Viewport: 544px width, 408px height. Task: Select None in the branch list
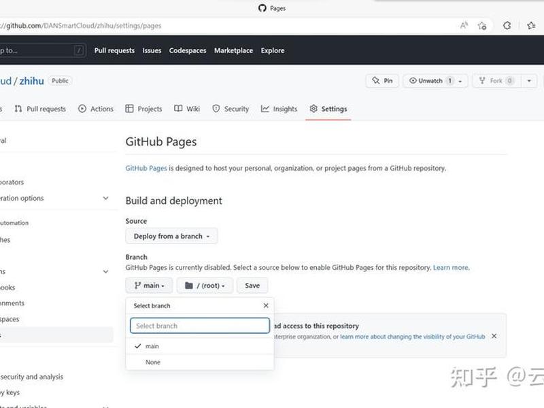pos(200,362)
